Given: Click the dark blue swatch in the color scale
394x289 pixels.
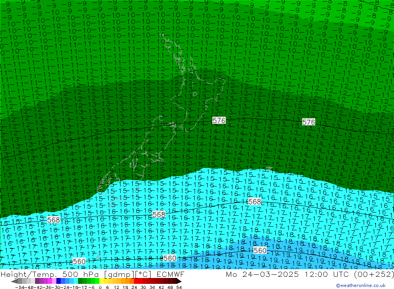Looking at the screenshot, I should (58, 281).
